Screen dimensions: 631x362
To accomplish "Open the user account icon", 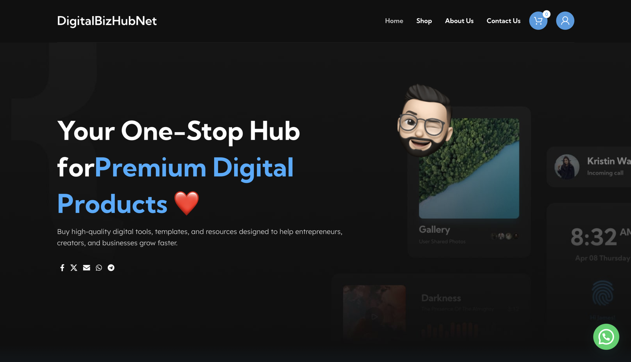I will tap(565, 21).
